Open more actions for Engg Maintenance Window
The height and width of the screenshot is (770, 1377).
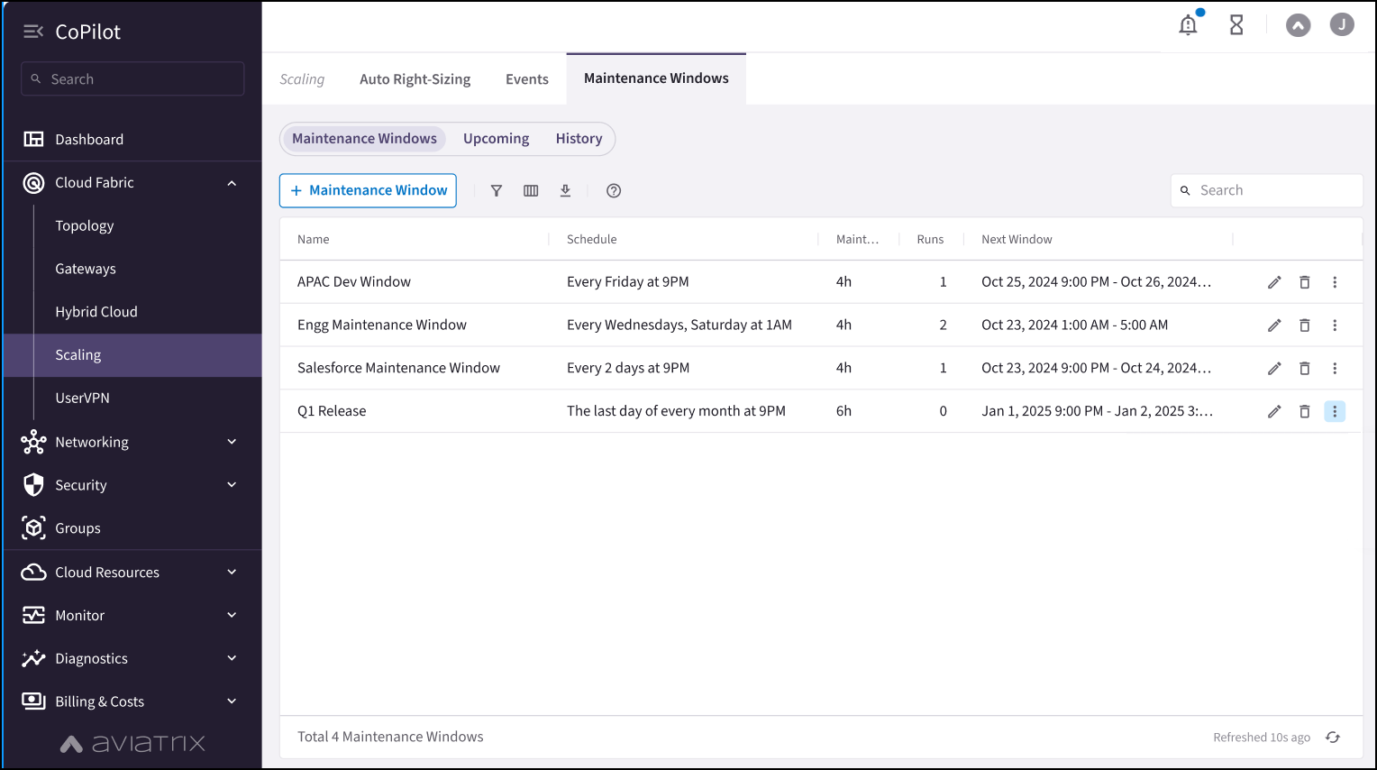point(1335,325)
